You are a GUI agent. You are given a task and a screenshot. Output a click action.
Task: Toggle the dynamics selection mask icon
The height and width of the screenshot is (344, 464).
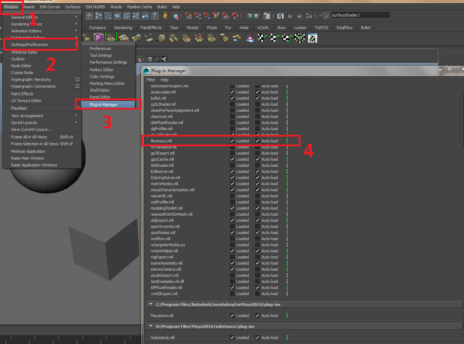pyautogui.click(x=136, y=15)
